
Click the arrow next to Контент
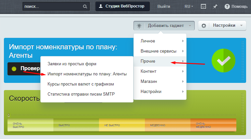point(183,71)
